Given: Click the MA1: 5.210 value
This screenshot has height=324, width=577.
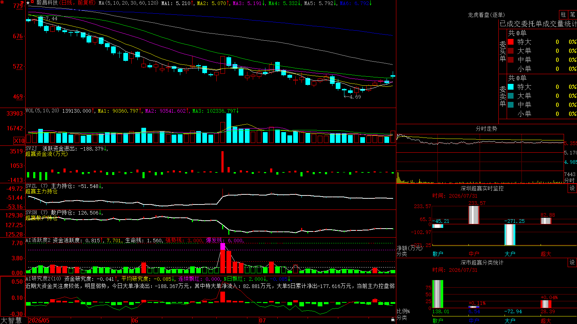Looking at the screenshot, I should (177, 3).
